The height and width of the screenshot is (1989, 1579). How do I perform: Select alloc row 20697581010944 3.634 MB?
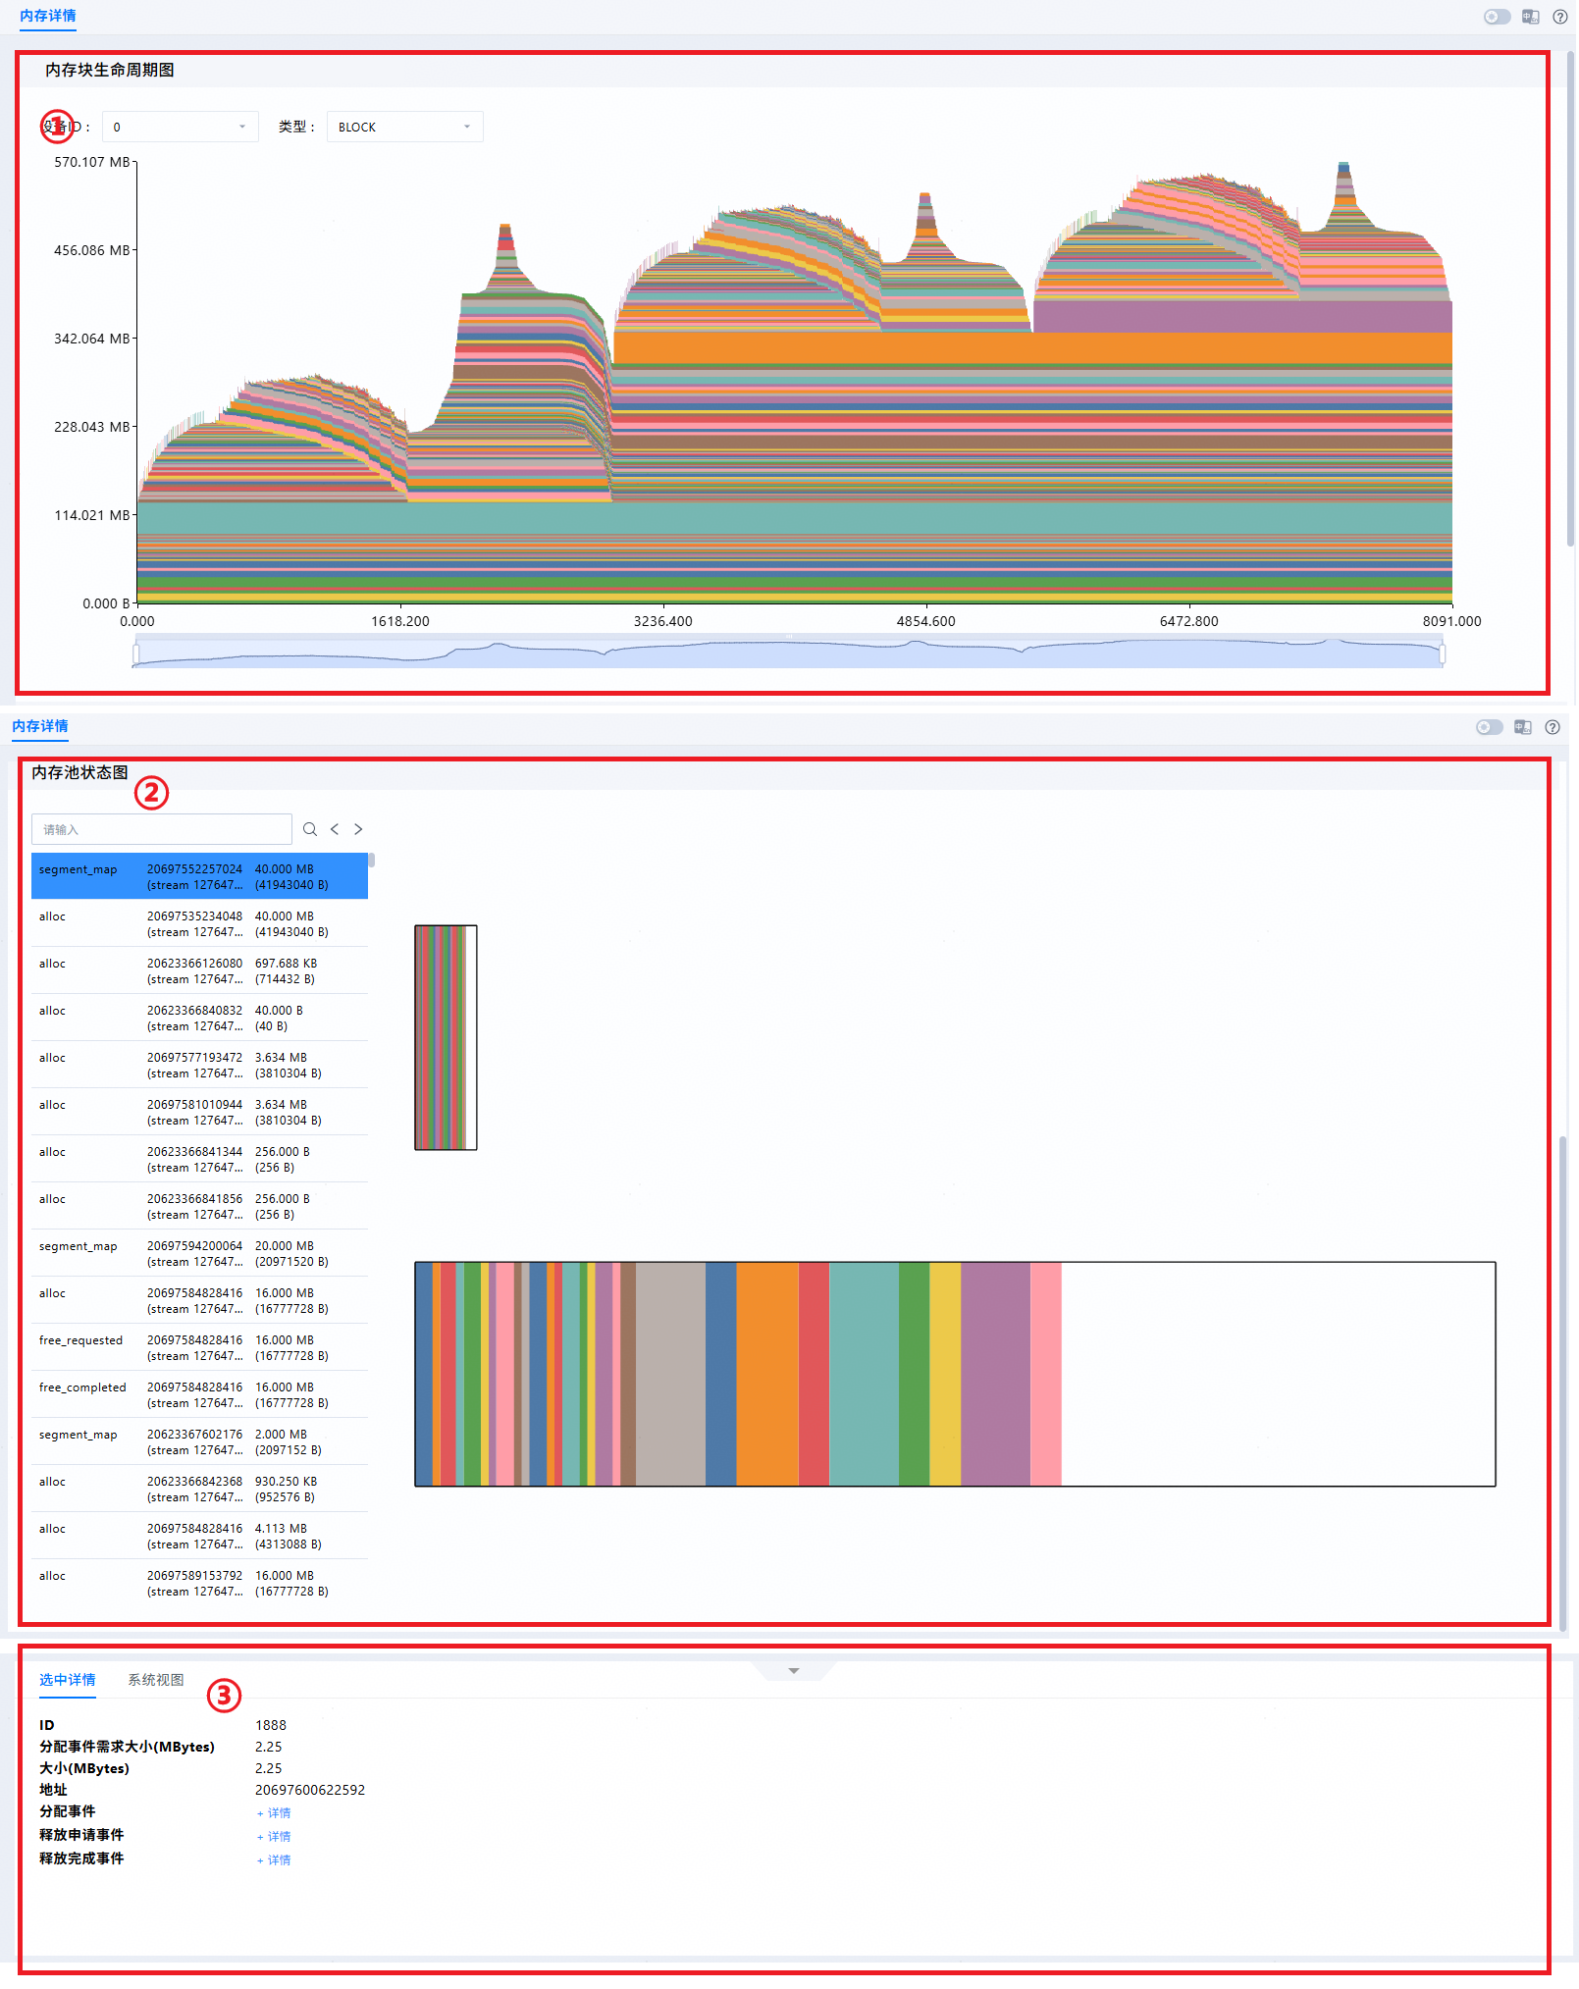click(x=199, y=1112)
